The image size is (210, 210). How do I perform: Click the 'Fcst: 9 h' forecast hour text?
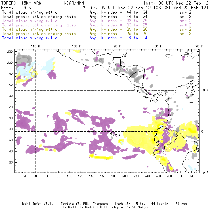point(16,7)
